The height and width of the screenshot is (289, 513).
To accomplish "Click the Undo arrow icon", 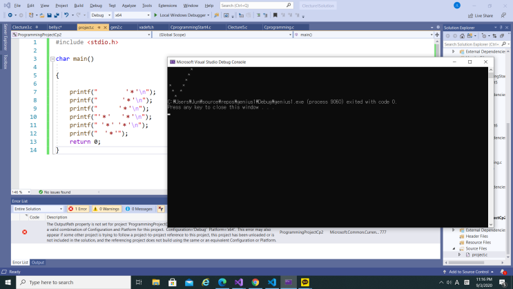I will point(66,15).
